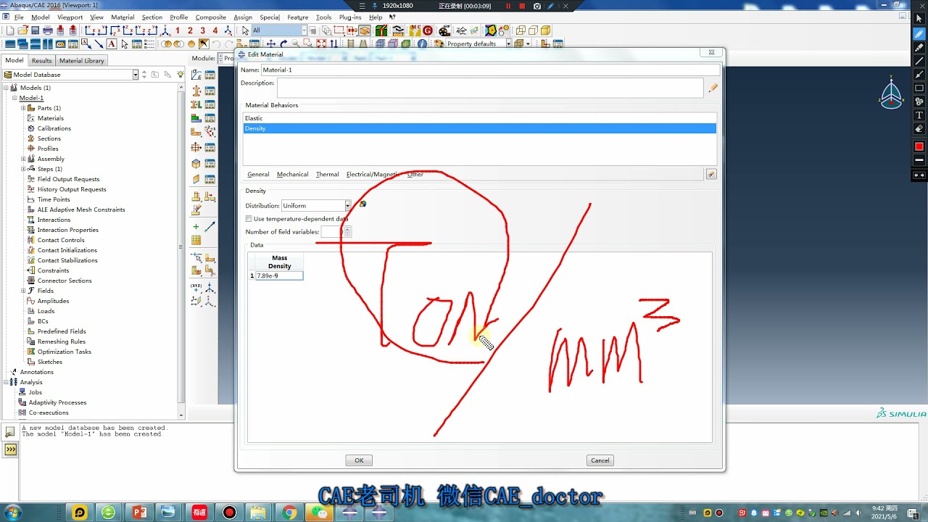This screenshot has height=522, width=928.
Task: Open the message area tab icon
Action: [x=10, y=432]
